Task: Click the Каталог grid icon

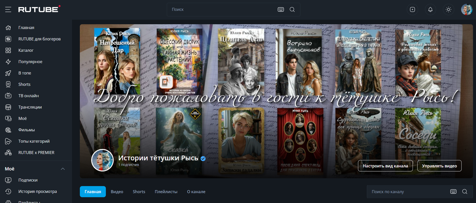Action: pyautogui.click(x=8, y=50)
